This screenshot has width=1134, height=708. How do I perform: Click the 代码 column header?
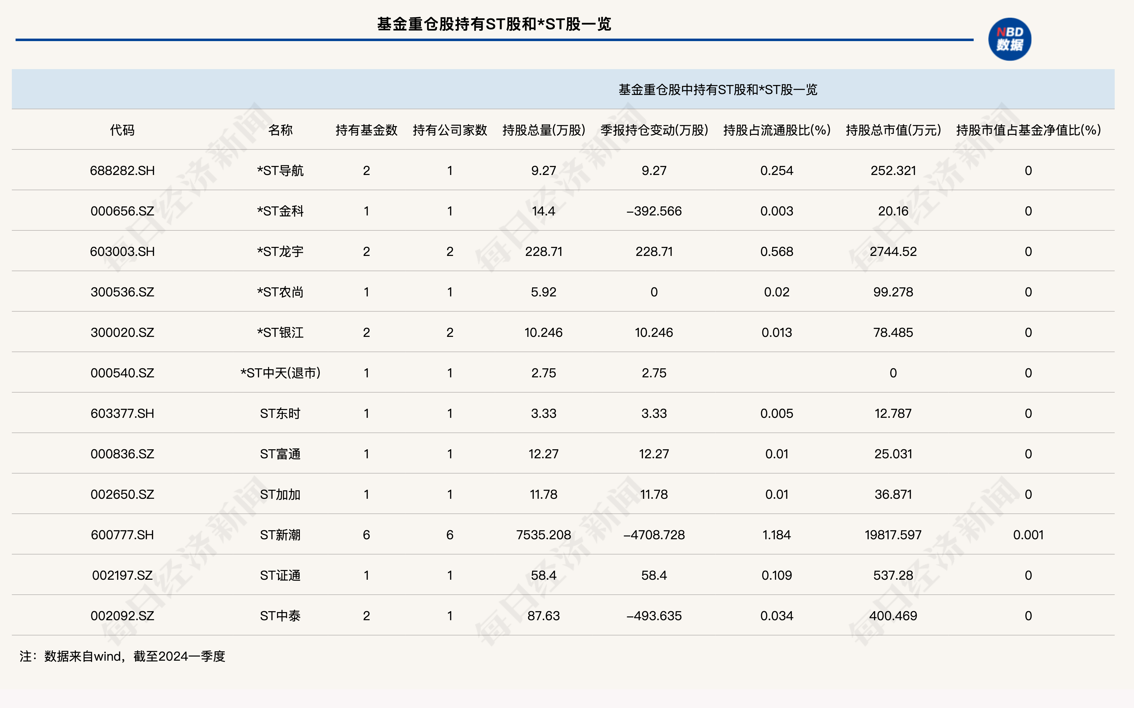[122, 130]
